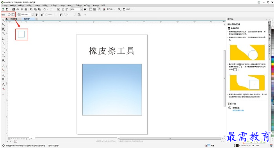Viewport: 274px width, 149px height.
Task: Select the Pick tool in the toolbox
Action: click(3, 20)
